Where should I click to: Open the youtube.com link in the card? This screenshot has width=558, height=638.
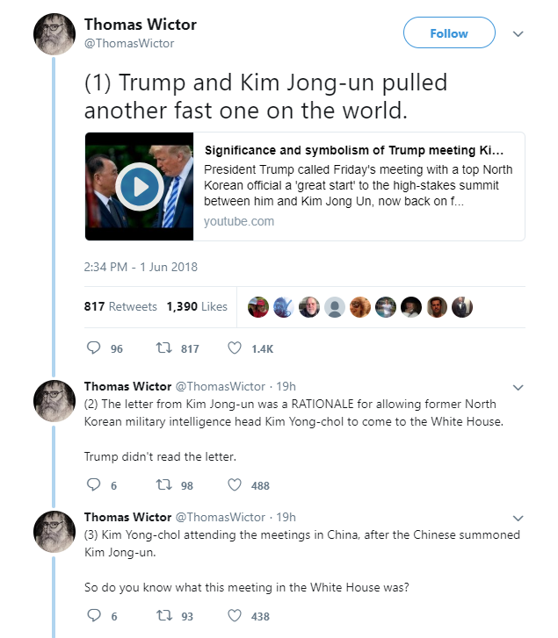239,221
